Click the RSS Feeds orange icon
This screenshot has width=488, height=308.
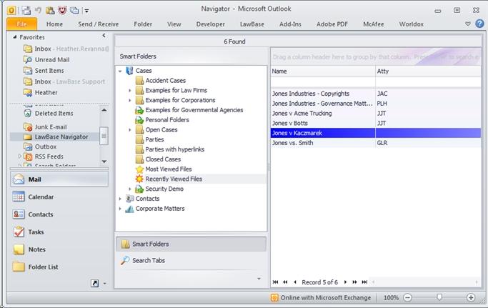point(28,157)
